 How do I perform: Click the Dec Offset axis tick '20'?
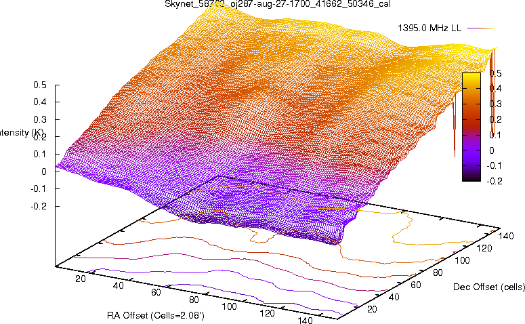point(372,309)
